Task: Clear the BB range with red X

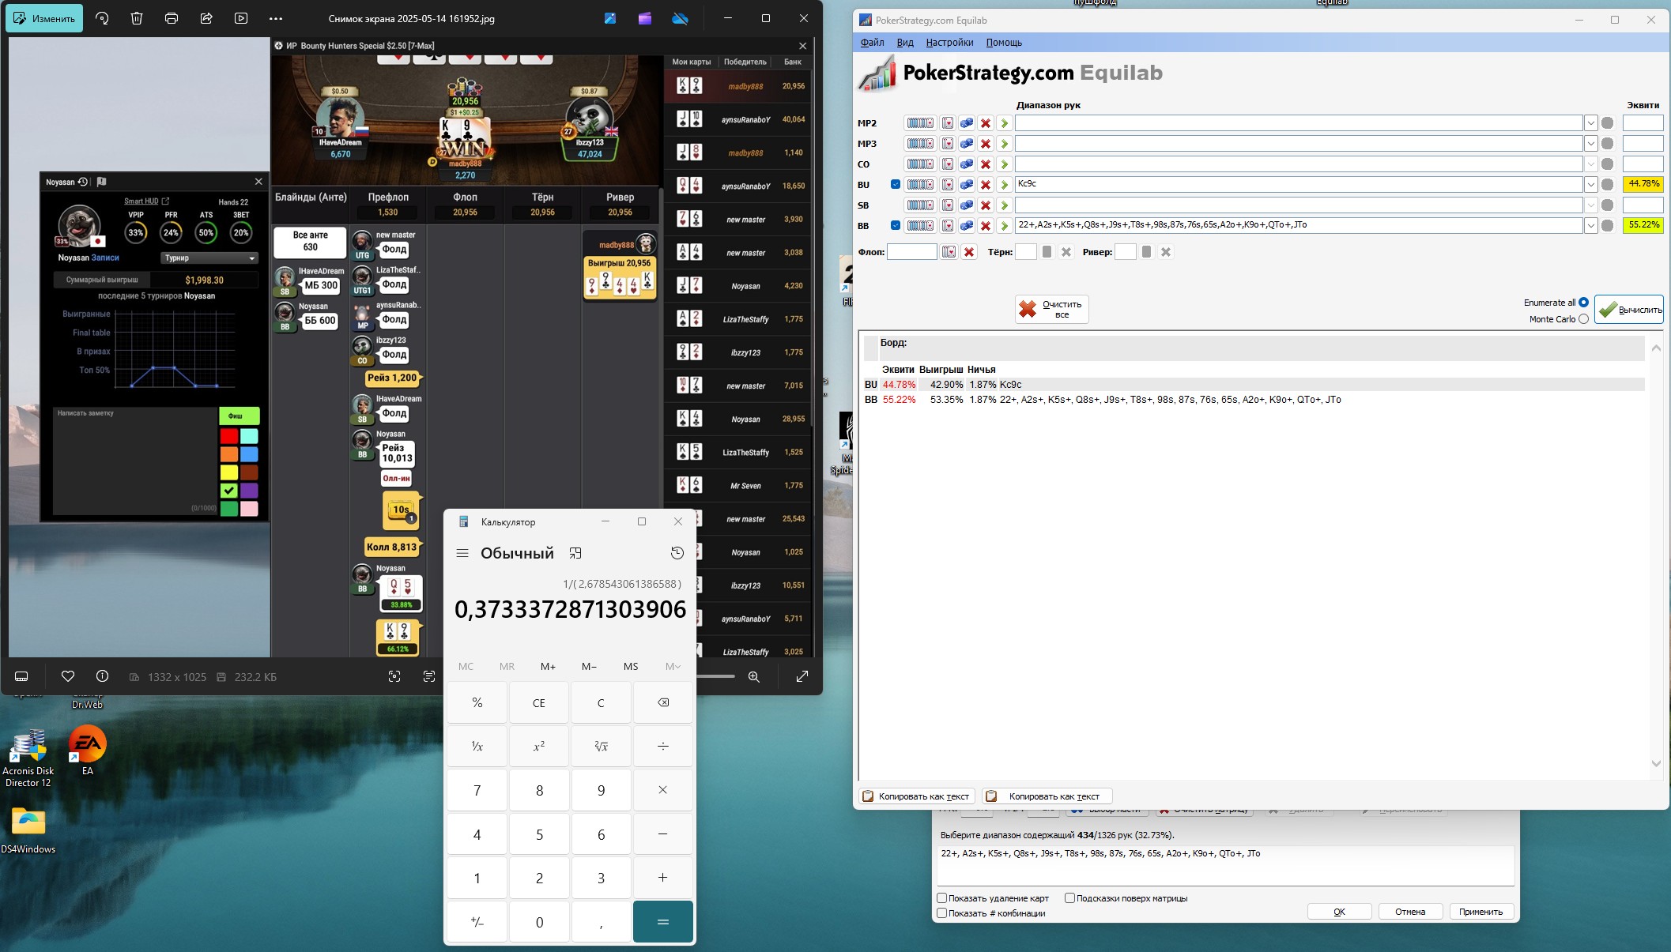Action: 986,225
